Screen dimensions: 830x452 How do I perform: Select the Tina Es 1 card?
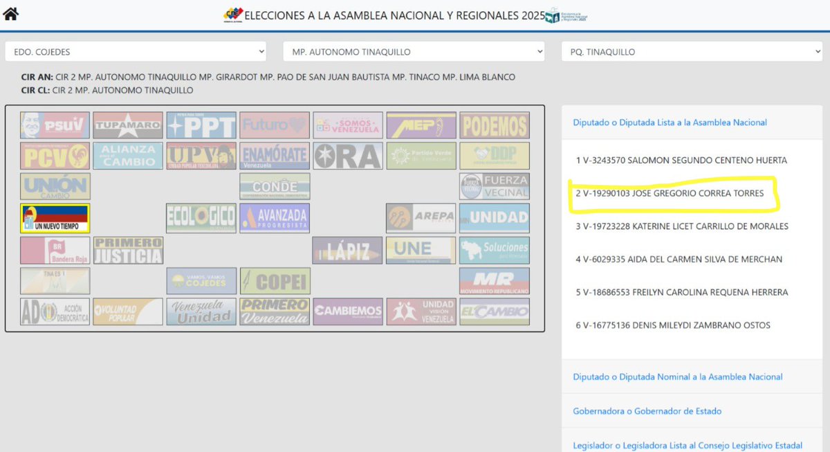(x=55, y=280)
